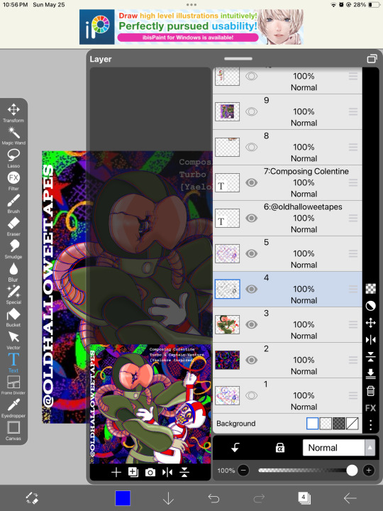The height and width of the screenshot is (511, 383).
Task: Show layer 8 with its eye icon
Action: point(251,147)
